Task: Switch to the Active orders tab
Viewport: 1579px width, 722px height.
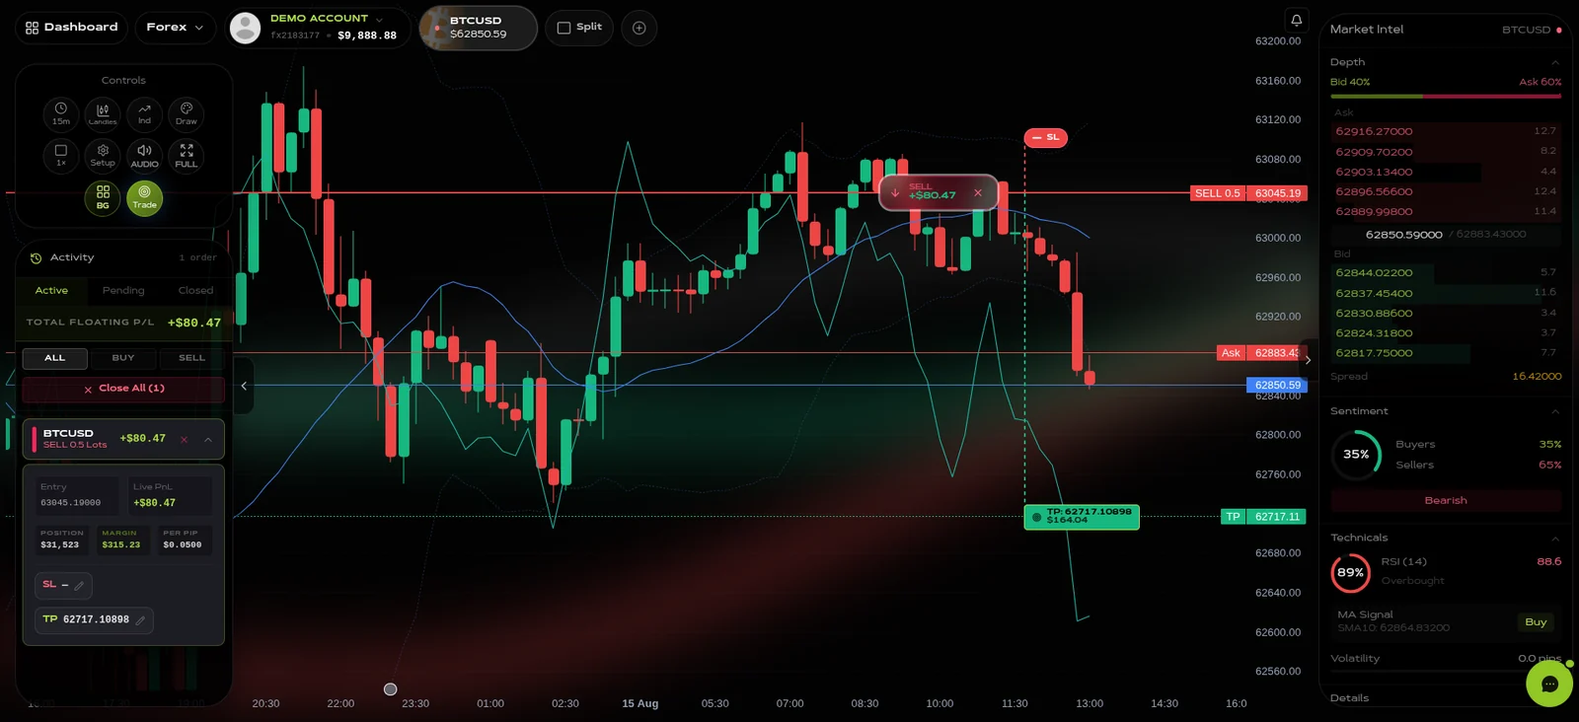Action: (51, 291)
